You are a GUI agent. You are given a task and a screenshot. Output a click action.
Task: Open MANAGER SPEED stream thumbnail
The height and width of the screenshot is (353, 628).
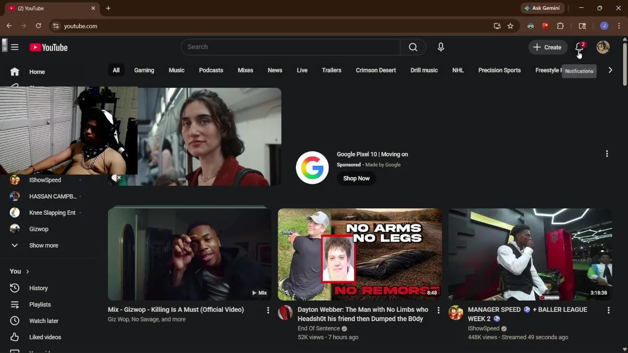point(530,254)
